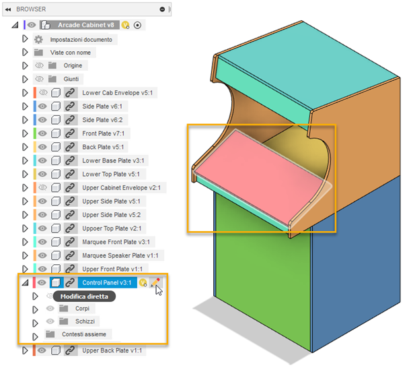The image size is (409, 372).
Task: Click the BROWSER panel title
Action: [x=31, y=9]
